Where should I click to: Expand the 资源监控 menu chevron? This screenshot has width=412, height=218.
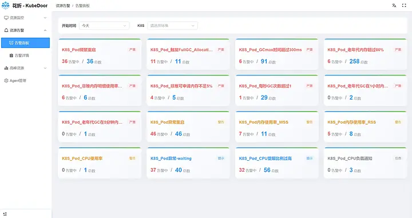tap(45, 18)
